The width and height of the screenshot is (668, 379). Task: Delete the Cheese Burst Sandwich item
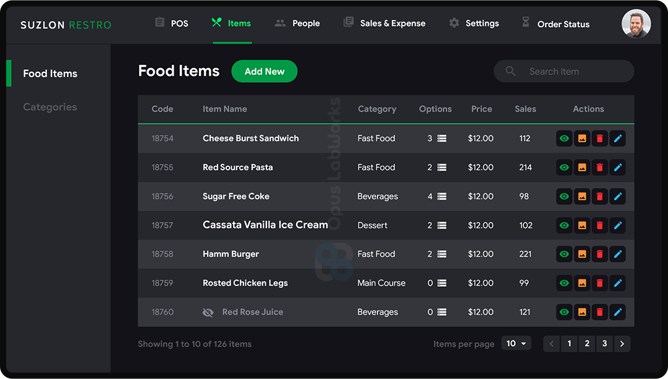pos(599,138)
